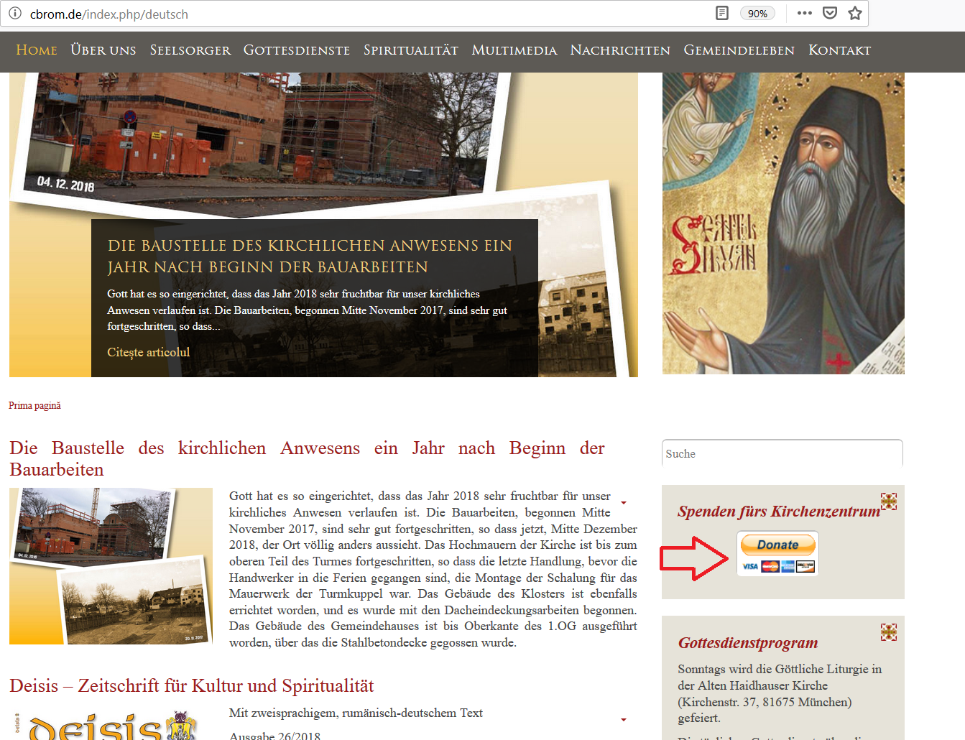Open the site information icon in address bar
Viewport: 965px width, 740px height.
(14, 14)
